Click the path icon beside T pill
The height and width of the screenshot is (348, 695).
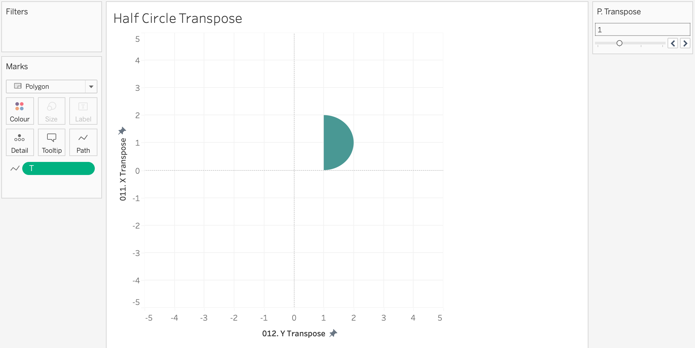click(x=15, y=168)
